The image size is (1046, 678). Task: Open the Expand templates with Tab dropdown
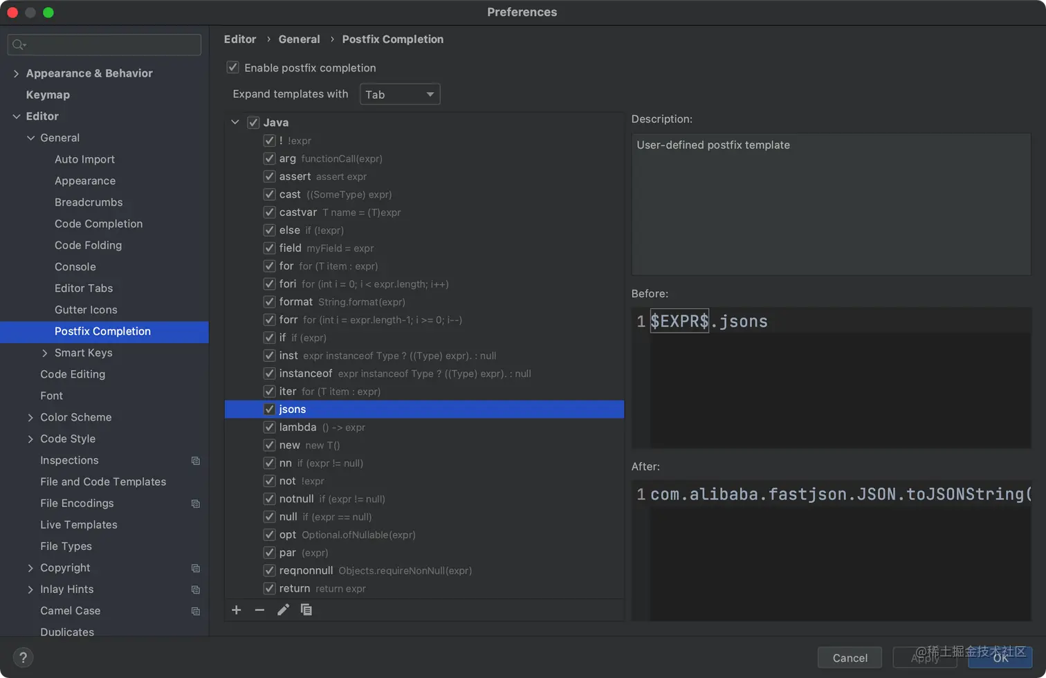[400, 94]
